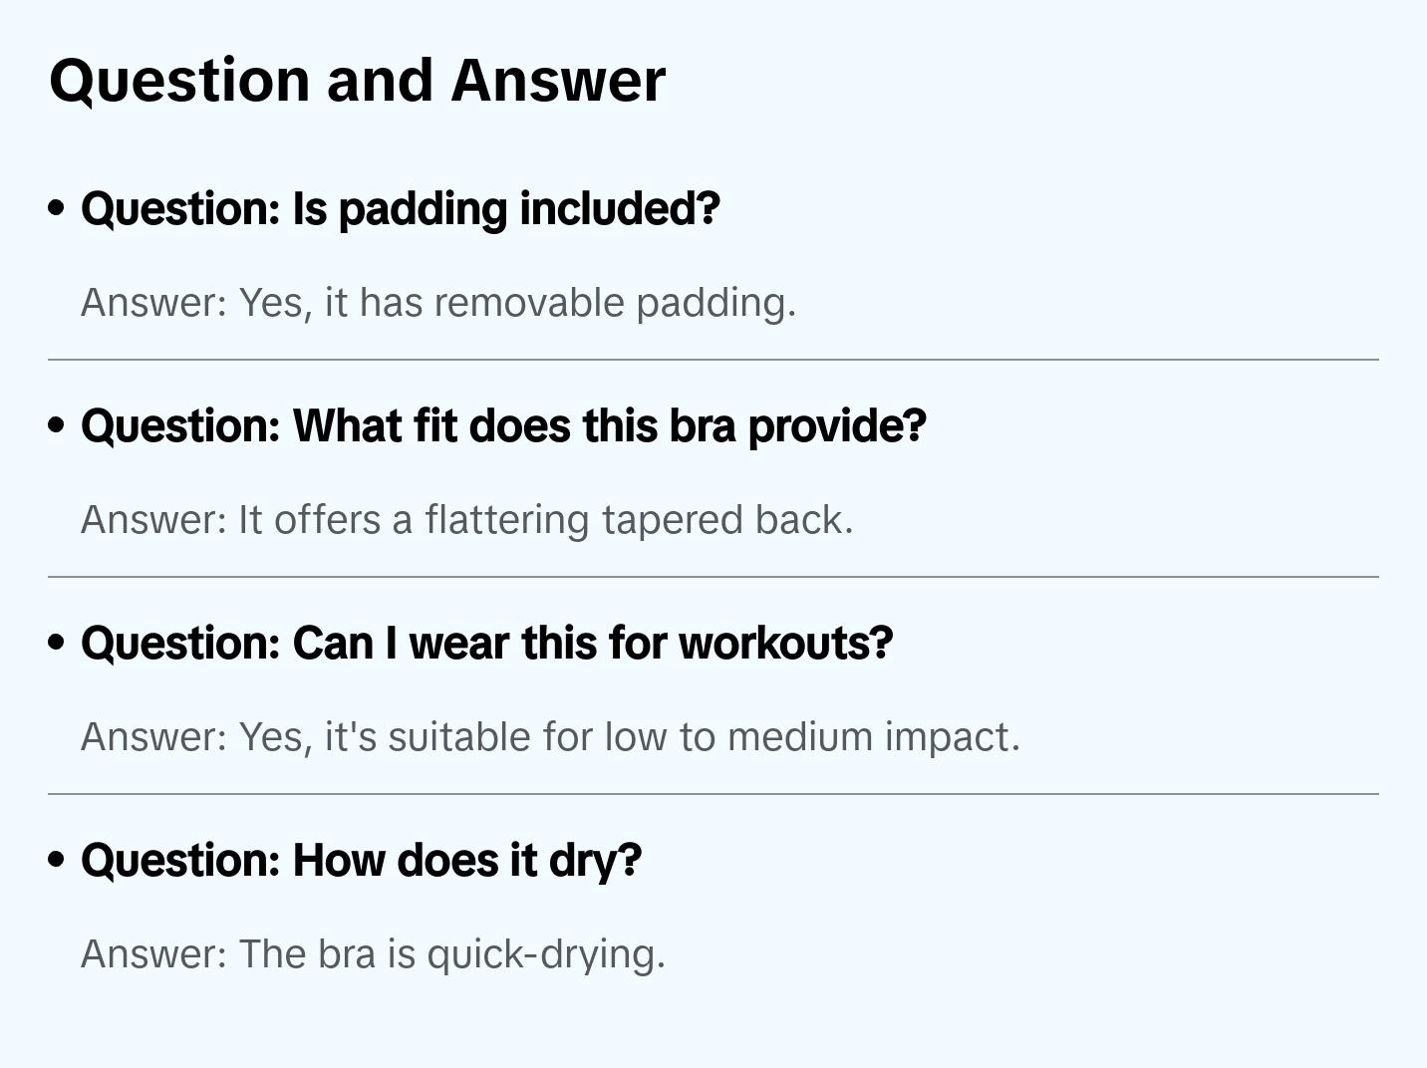Select the 'Is padding included?' question

(400, 209)
